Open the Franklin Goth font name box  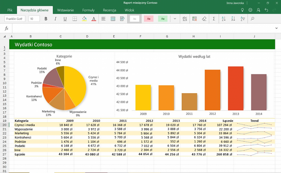tap(15, 19)
